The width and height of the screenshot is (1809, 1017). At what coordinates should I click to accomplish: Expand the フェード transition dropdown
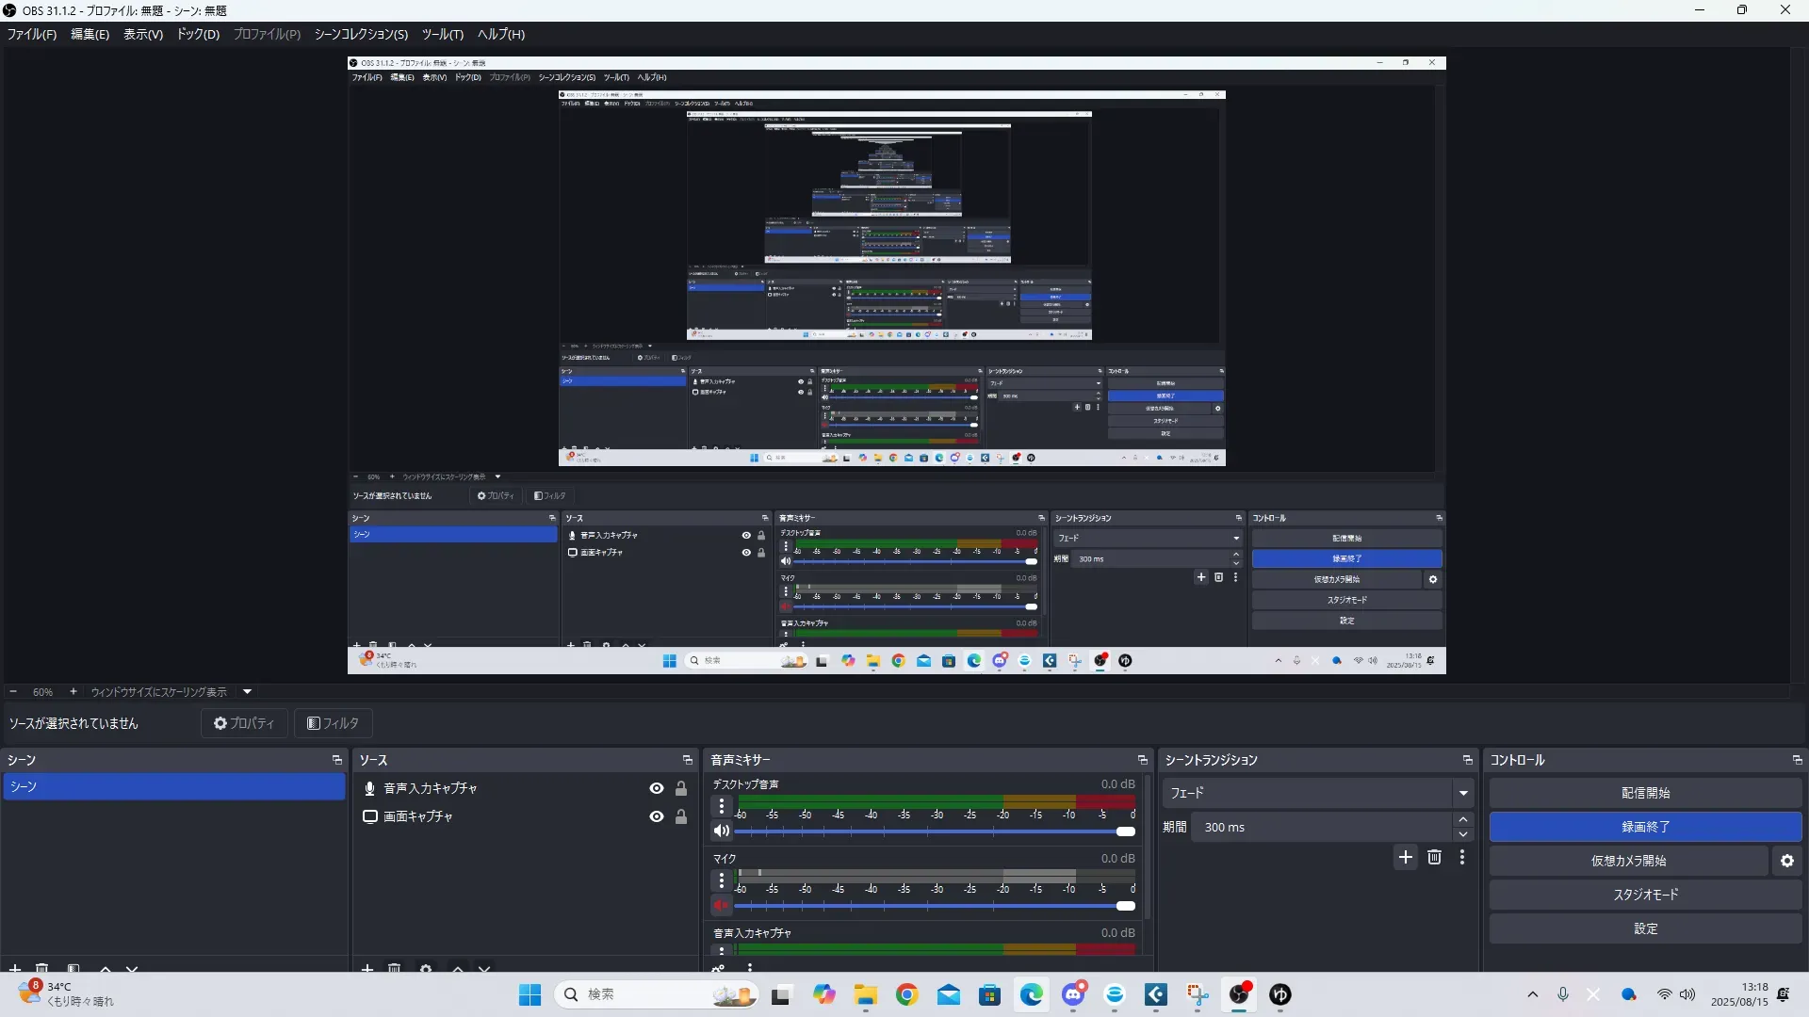pos(1462,793)
